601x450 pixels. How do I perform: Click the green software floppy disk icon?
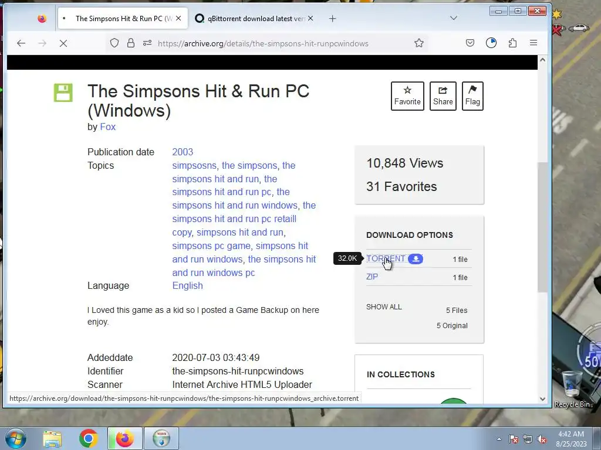(x=63, y=93)
